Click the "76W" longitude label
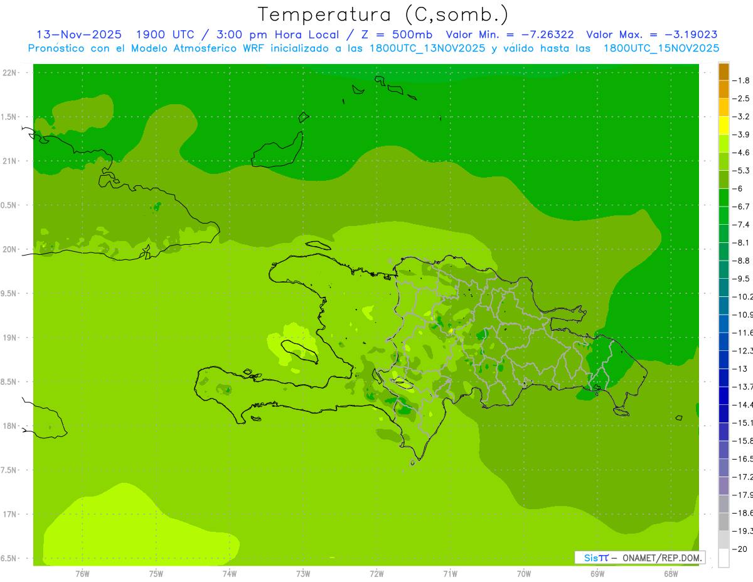Image resolution: width=753 pixels, height=582 pixels. 82,574
